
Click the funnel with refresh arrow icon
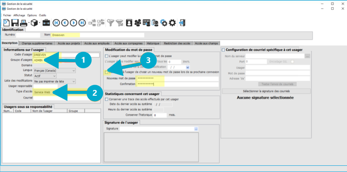(119, 22)
